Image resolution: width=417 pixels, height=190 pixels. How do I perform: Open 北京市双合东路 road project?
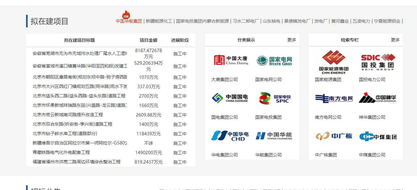click(x=73, y=124)
